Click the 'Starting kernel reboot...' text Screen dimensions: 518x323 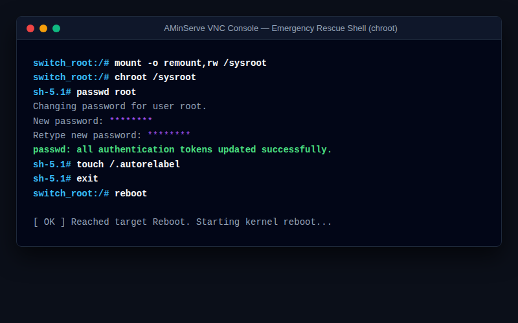(x=264, y=222)
